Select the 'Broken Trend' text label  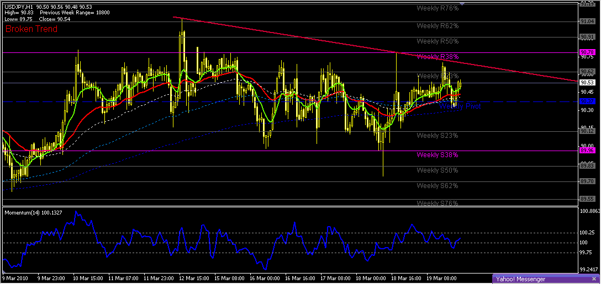[x=31, y=29]
